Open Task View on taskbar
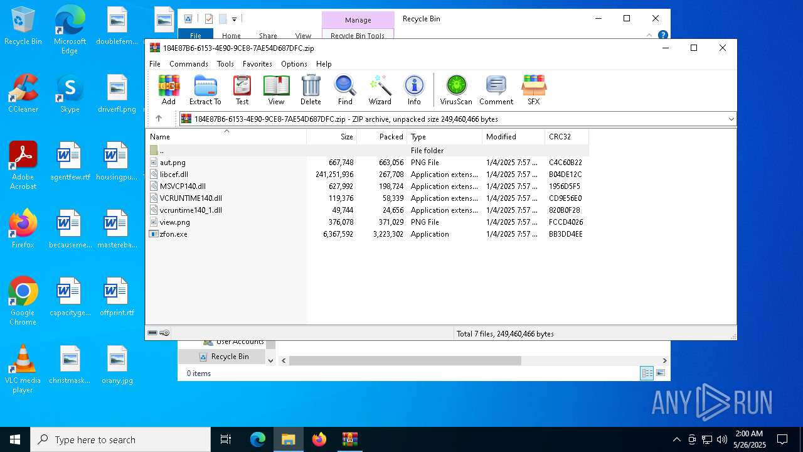Viewport: 803px width, 452px height. coord(226,439)
